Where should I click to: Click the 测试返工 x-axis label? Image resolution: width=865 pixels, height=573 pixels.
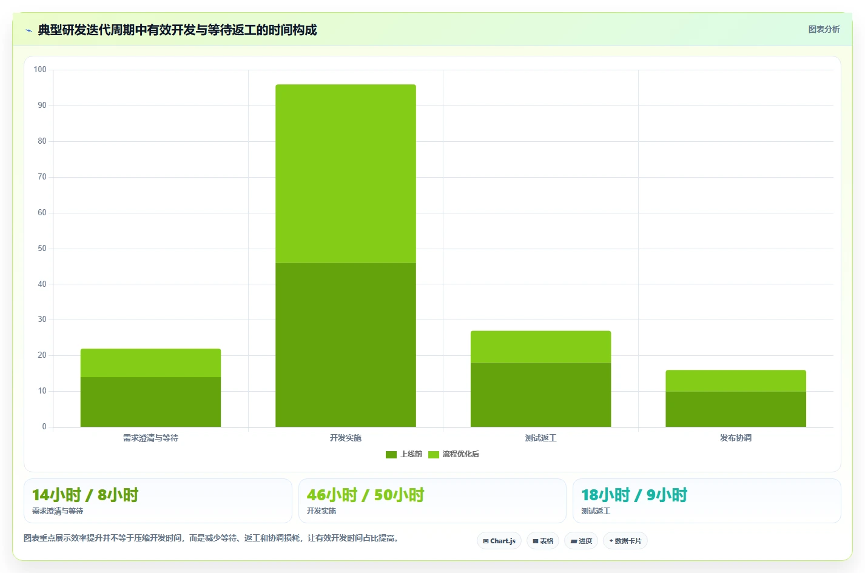(x=540, y=438)
